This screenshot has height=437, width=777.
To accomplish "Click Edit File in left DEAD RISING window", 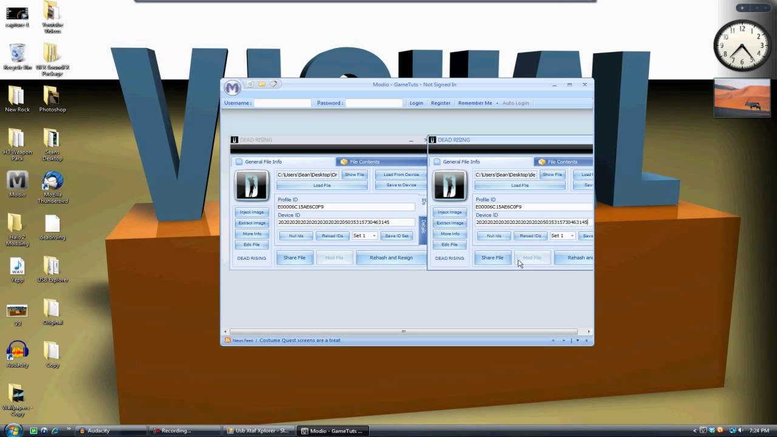I will click(x=252, y=245).
